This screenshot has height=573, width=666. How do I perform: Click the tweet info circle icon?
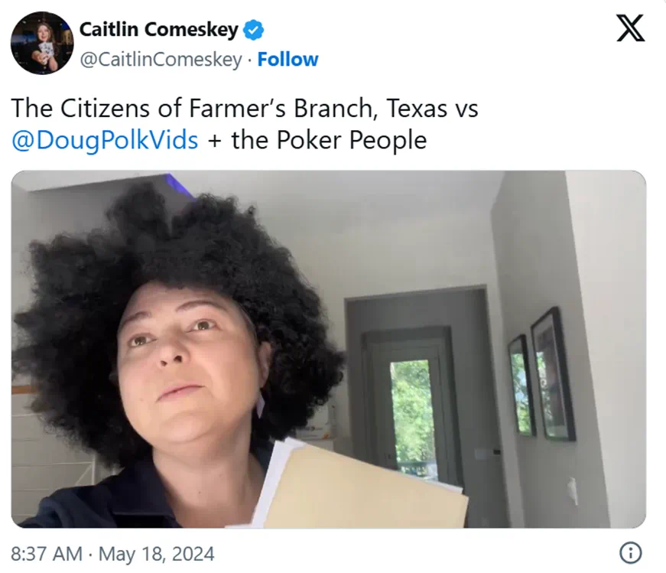631,553
